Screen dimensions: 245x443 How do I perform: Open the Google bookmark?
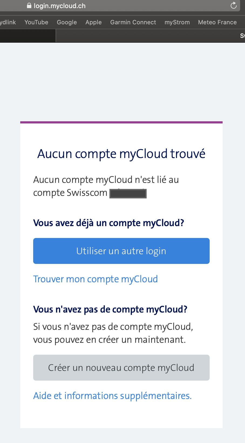[x=67, y=22]
